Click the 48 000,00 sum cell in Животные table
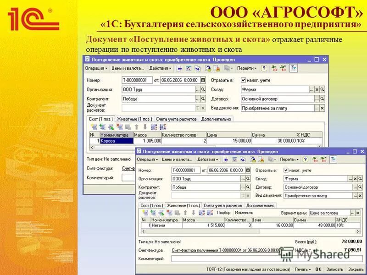 tap(314, 225)
